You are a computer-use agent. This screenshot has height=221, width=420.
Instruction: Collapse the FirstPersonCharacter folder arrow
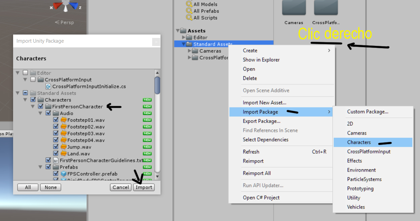(x=33, y=106)
